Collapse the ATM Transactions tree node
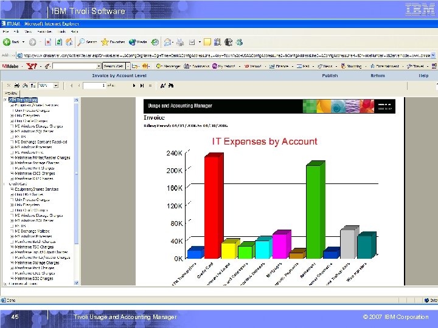This screenshot has width=438, height=328. [5, 100]
